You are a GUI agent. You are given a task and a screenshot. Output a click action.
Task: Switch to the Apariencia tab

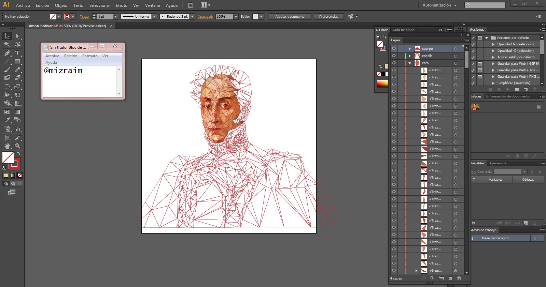point(498,163)
